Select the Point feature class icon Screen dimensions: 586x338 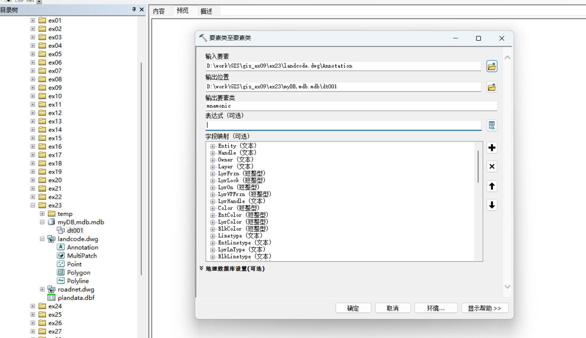[x=61, y=264]
